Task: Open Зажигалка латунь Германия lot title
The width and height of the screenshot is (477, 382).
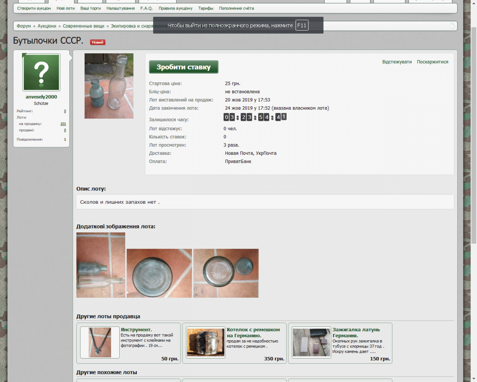Action: [356, 332]
